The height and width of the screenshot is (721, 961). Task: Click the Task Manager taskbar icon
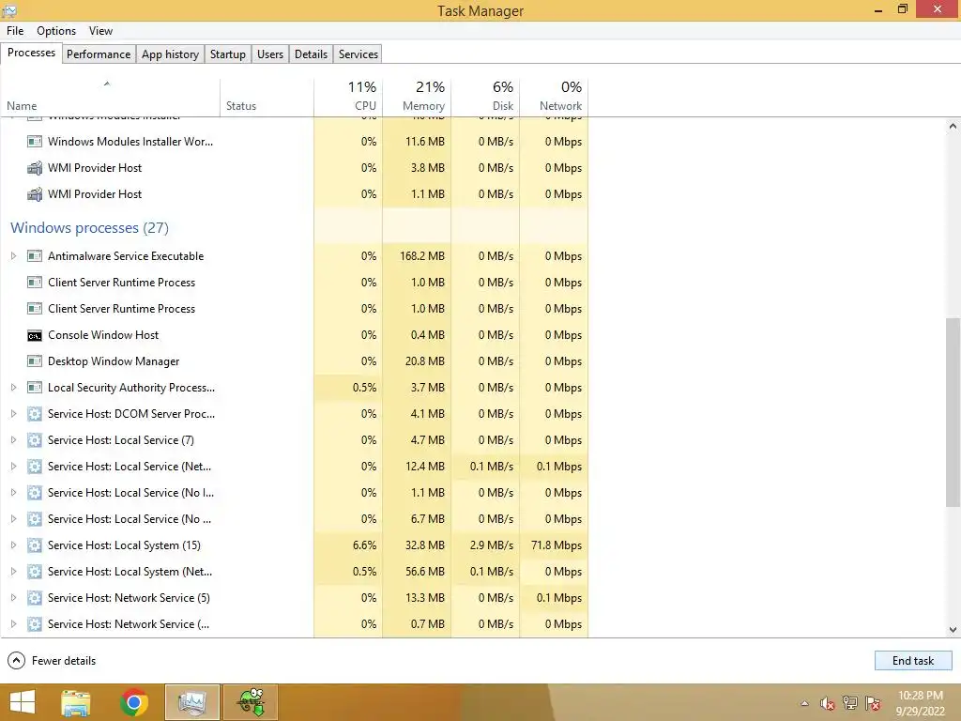click(x=191, y=702)
